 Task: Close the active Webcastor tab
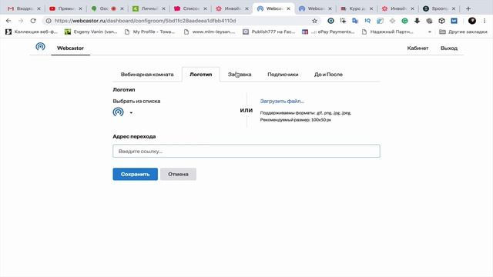pyautogui.click(x=288, y=8)
